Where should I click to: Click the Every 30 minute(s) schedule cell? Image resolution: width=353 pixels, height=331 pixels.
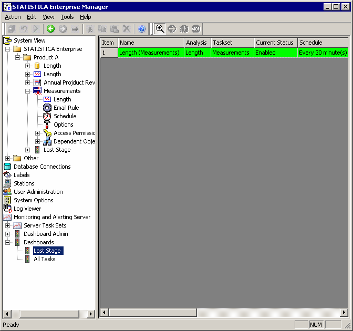pos(323,53)
